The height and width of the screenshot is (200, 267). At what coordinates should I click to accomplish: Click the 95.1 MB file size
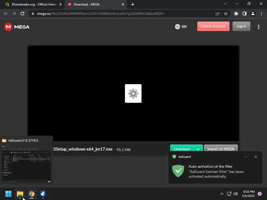click(123, 150)
